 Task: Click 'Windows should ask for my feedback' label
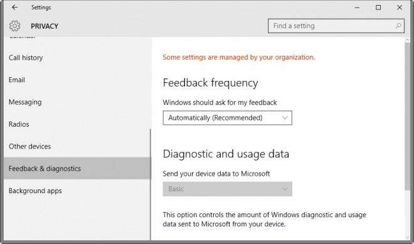pos(220,102)
